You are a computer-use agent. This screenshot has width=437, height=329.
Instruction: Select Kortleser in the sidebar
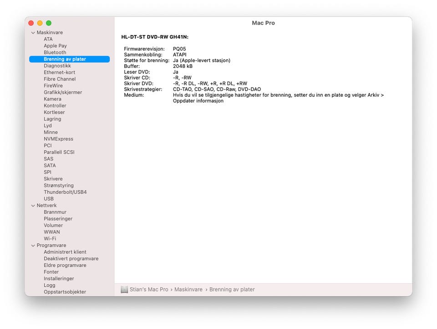click(x=54, y=112)
